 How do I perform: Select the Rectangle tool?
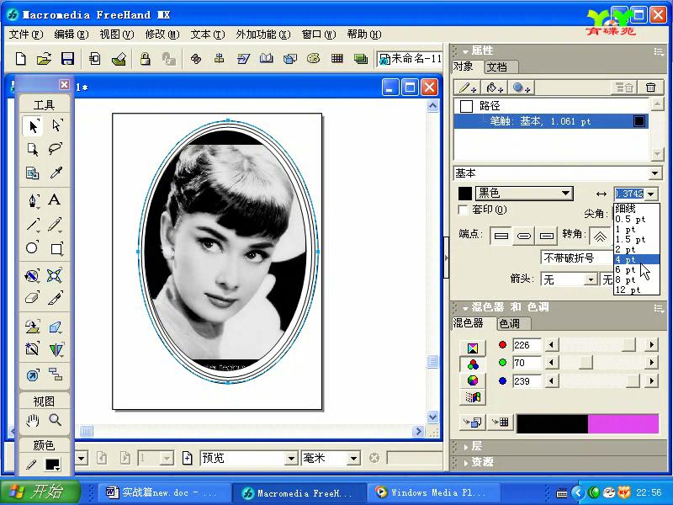pos(56,247)
